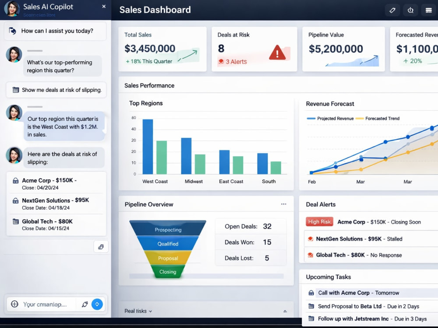Click 'Global Tech - $80K' chat deal row
Screen dimensions: 438x328
pyautogui.click(x=56, y=225)
